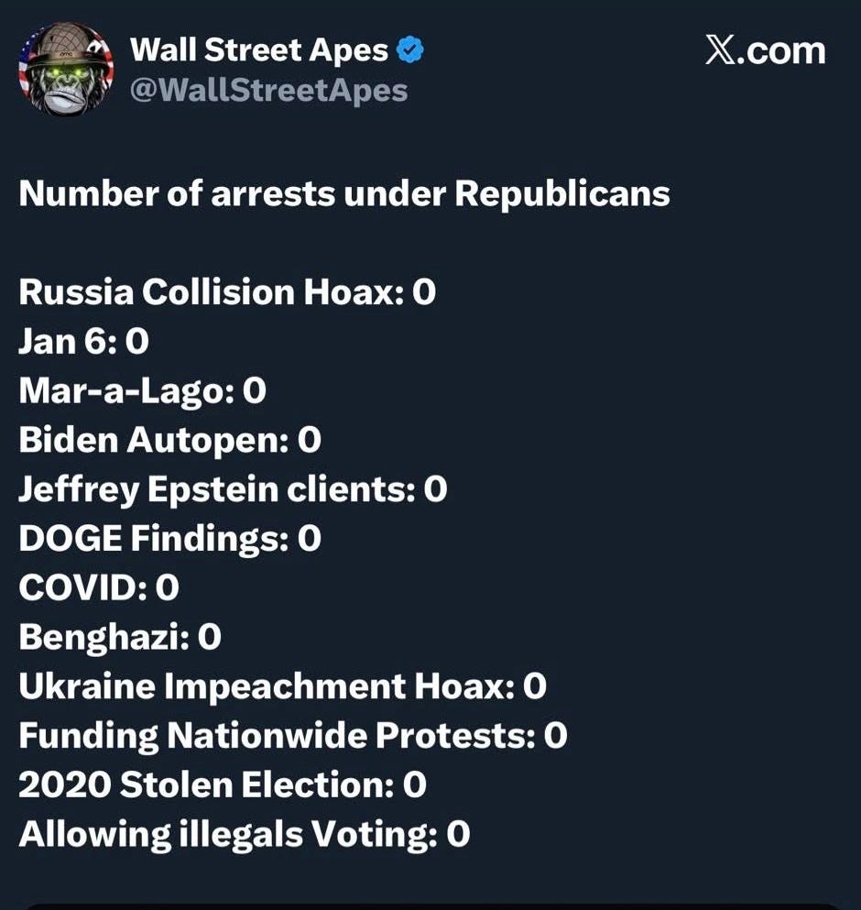Open the Wall Street Apes display name

[x=259, y=51]
